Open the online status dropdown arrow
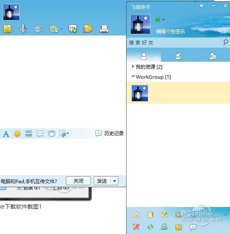This screenshot has height=234, width=230. 163,19
